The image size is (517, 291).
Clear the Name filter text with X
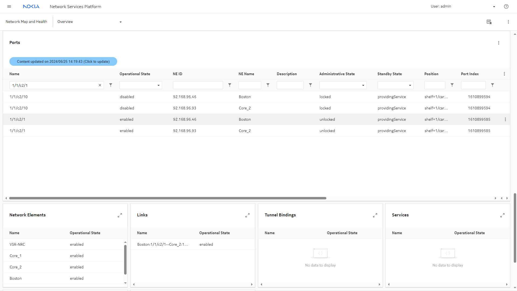coord(100,85)
